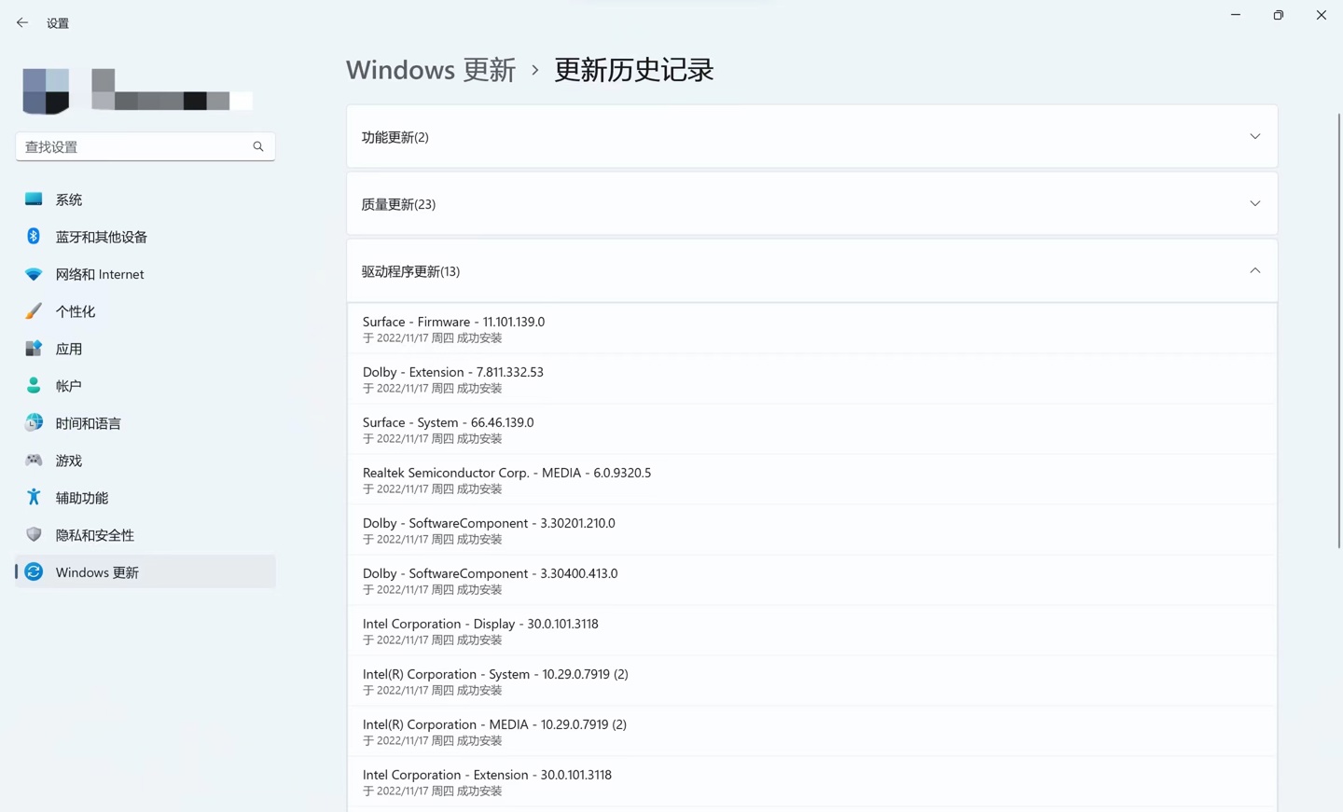Click the Bluetooth icon in sidebar
Image resolution: width=1343 pixels, height=812 pixels.
point(34,236)
